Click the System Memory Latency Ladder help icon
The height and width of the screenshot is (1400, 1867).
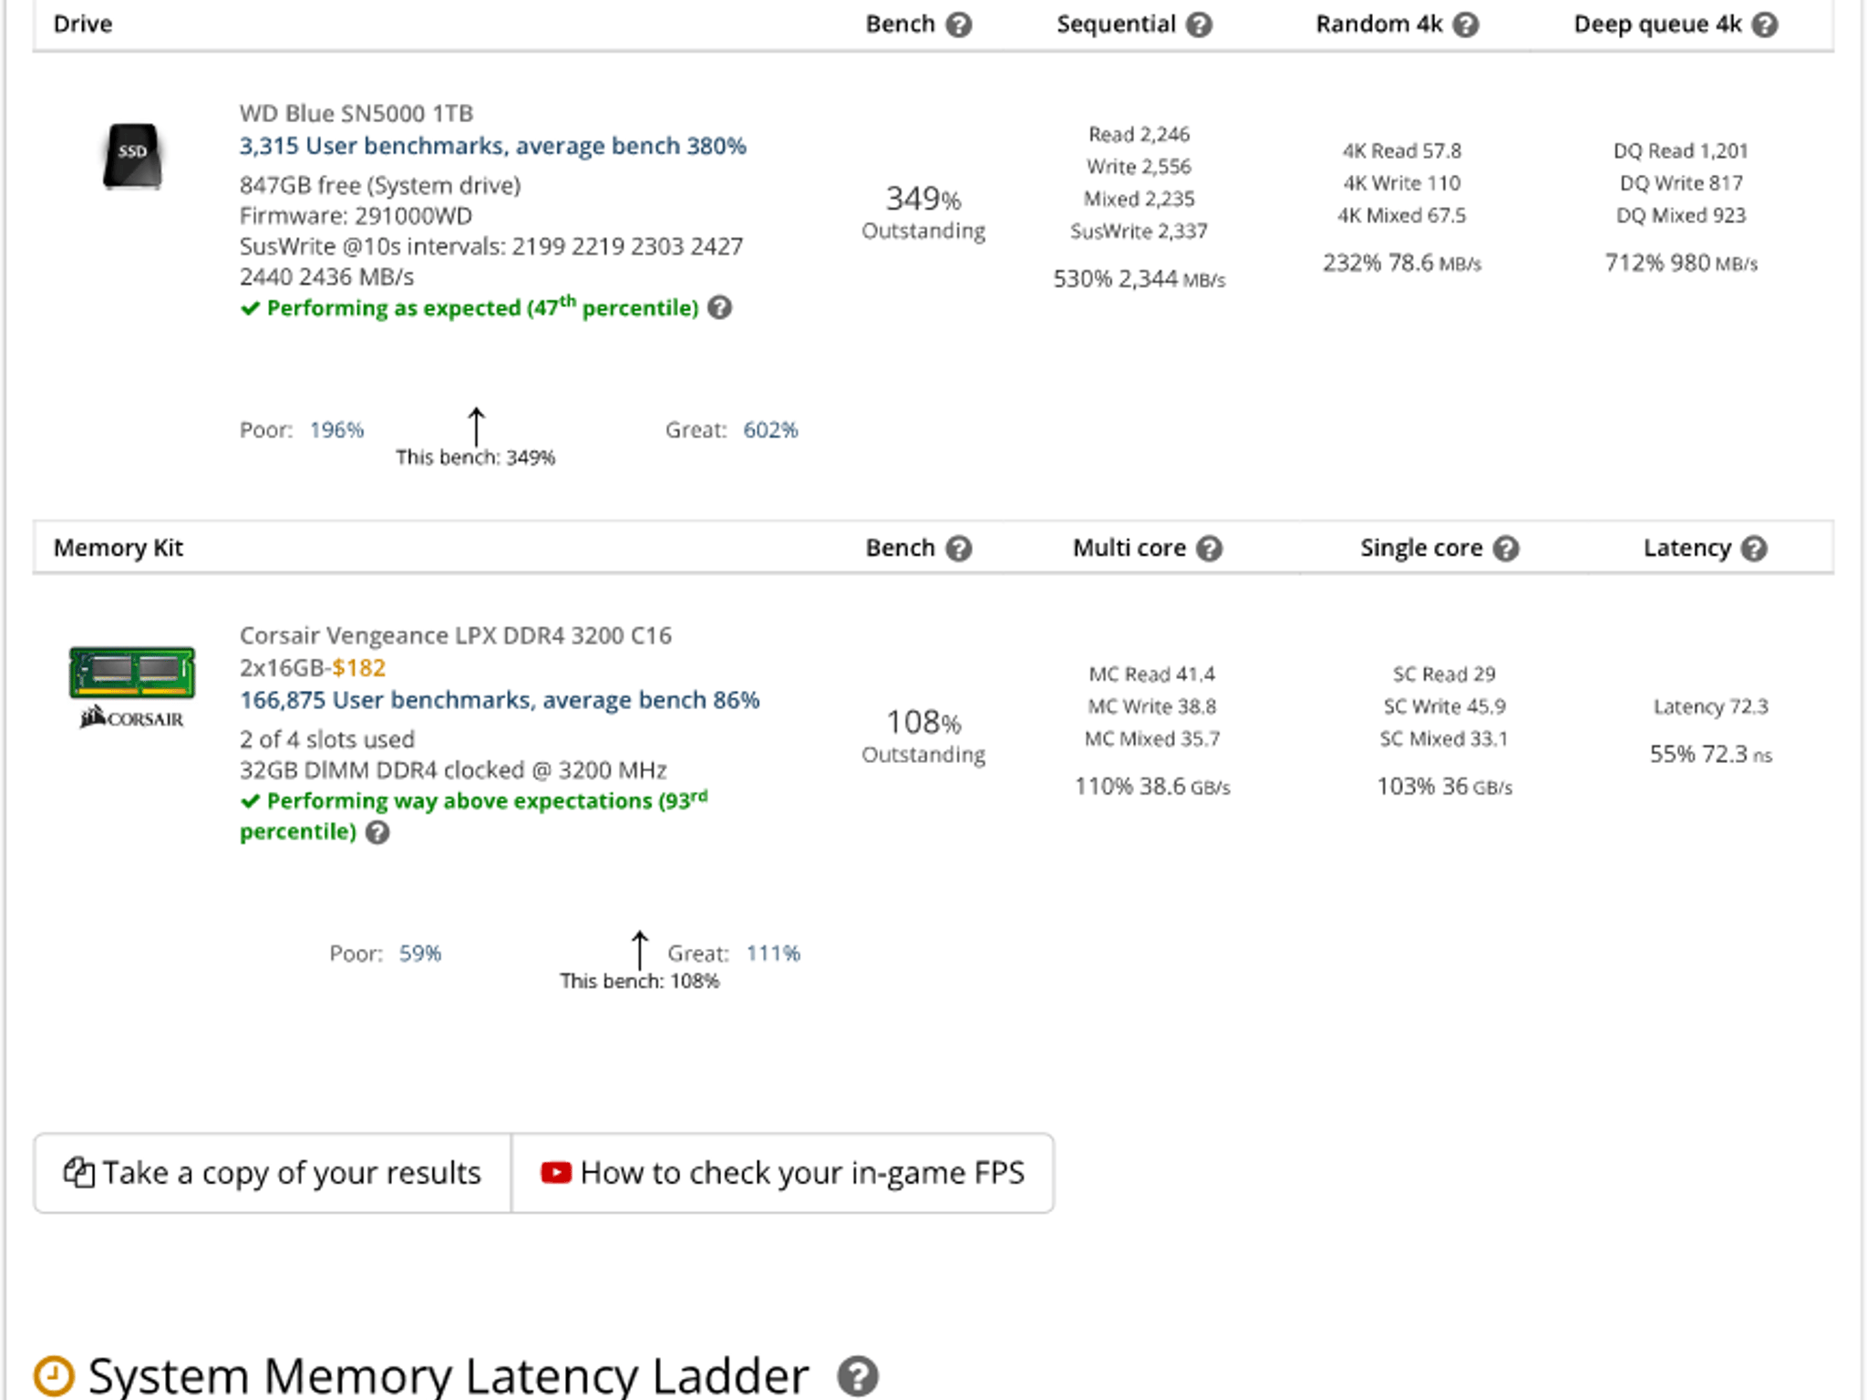tap(858, 1376)
